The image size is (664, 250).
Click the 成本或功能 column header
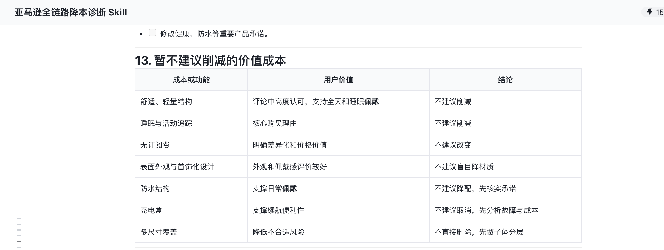(x=191, y=80)
